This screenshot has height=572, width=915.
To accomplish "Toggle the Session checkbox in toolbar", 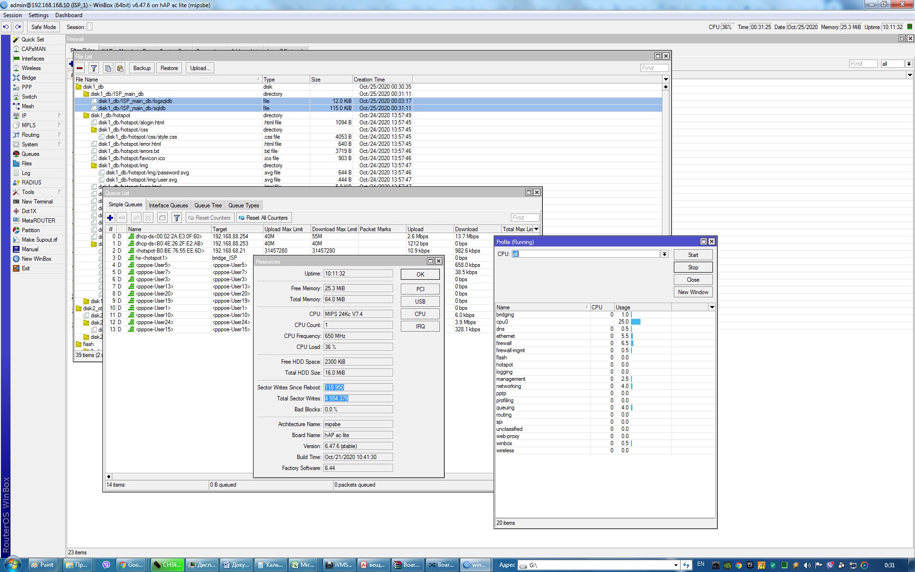I will [x=90, y=27].
